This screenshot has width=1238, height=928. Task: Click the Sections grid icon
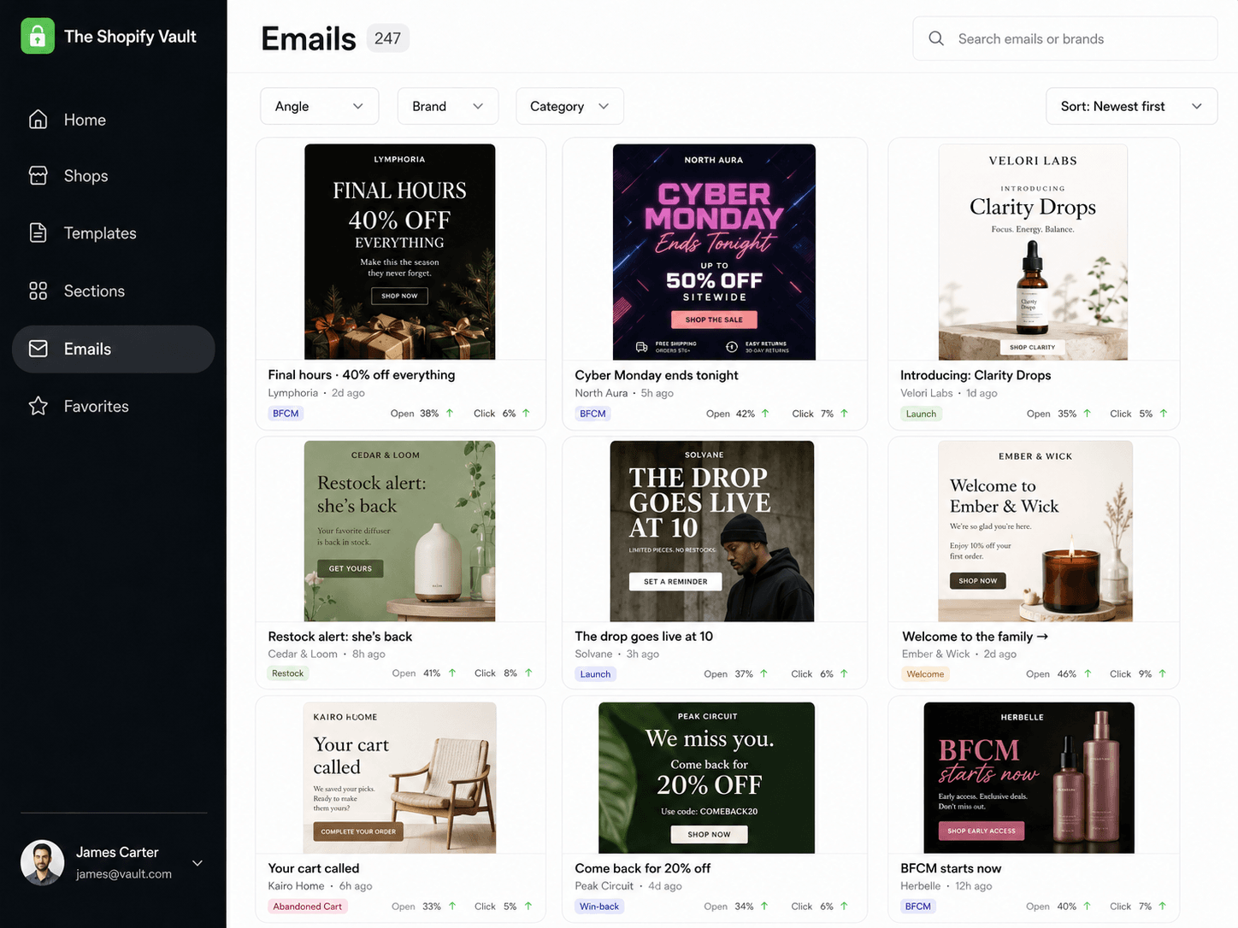pyautogui.click(x=38, y=291)
